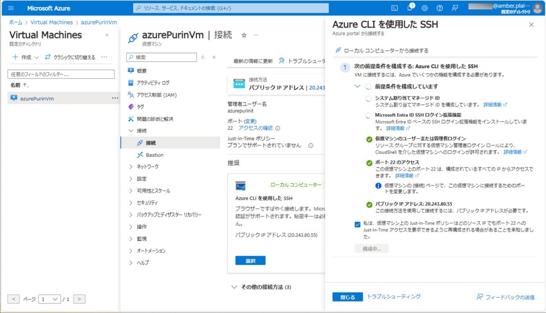Screen dimensions: 546x313
Task: Collapse 前提条件を構成しています section
Action: [357, 86]
